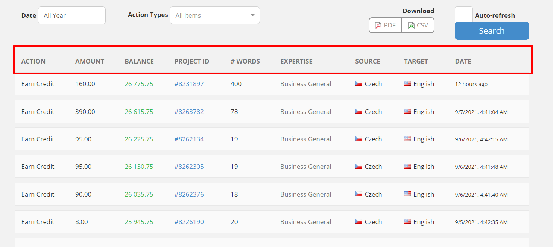The width and height of the screenshot is (553, 247).
Task: Open project link #8262376
Action: click(189, 194)
